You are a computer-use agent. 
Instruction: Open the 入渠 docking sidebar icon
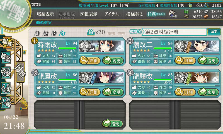(6, 88)
